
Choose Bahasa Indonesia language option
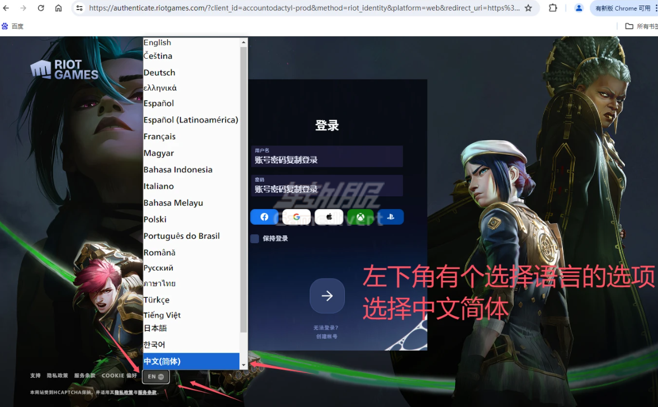pyautogui.click(x=191, y=169)
